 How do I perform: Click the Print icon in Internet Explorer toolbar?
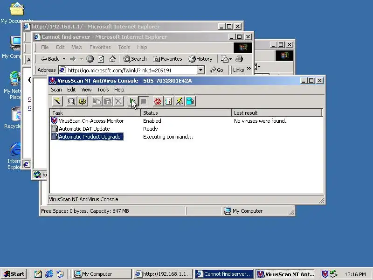(239, 59)
